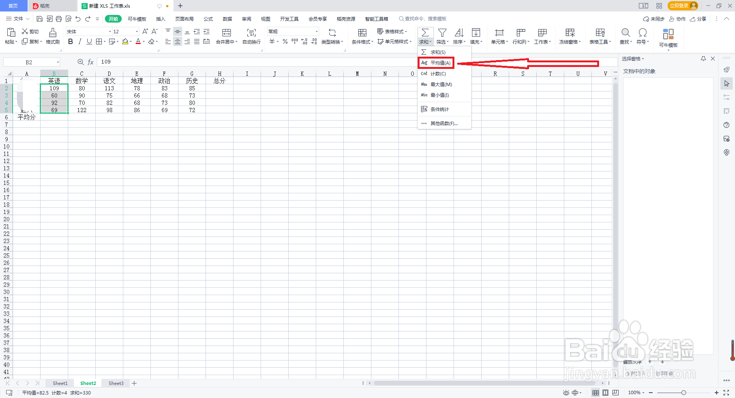Click the Sum sigma icon
This screenshot has height=398, width=735.
point(425,33)
